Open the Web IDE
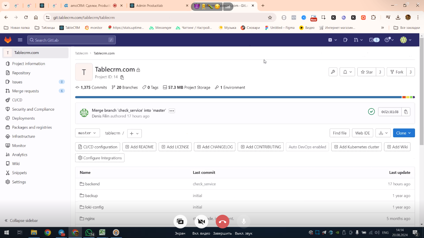The height and width of the screenshot is (238, 424). pyautogui.click(x=363, y=133)
